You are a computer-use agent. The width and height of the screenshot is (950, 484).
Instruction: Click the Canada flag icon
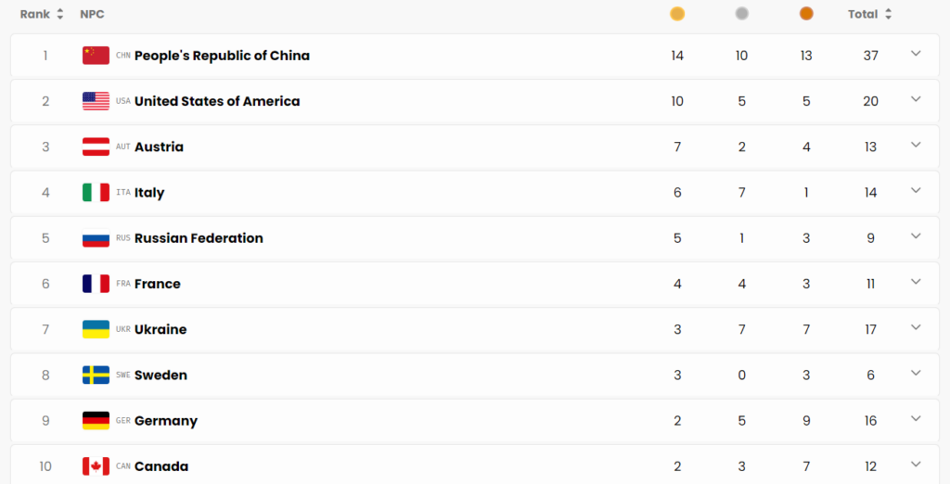[x=96, y=465]
